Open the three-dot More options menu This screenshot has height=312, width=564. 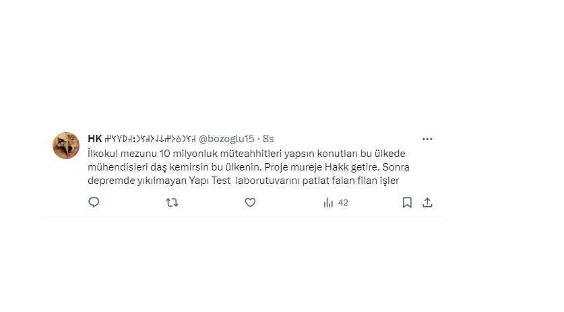[x=427, y=139]
